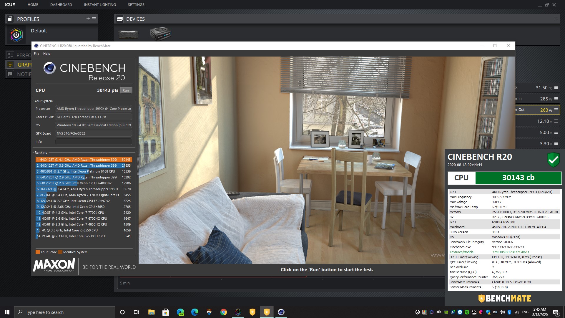Select the Core i7-7700K ranking row
565x318 pixels.
point(84,213)
